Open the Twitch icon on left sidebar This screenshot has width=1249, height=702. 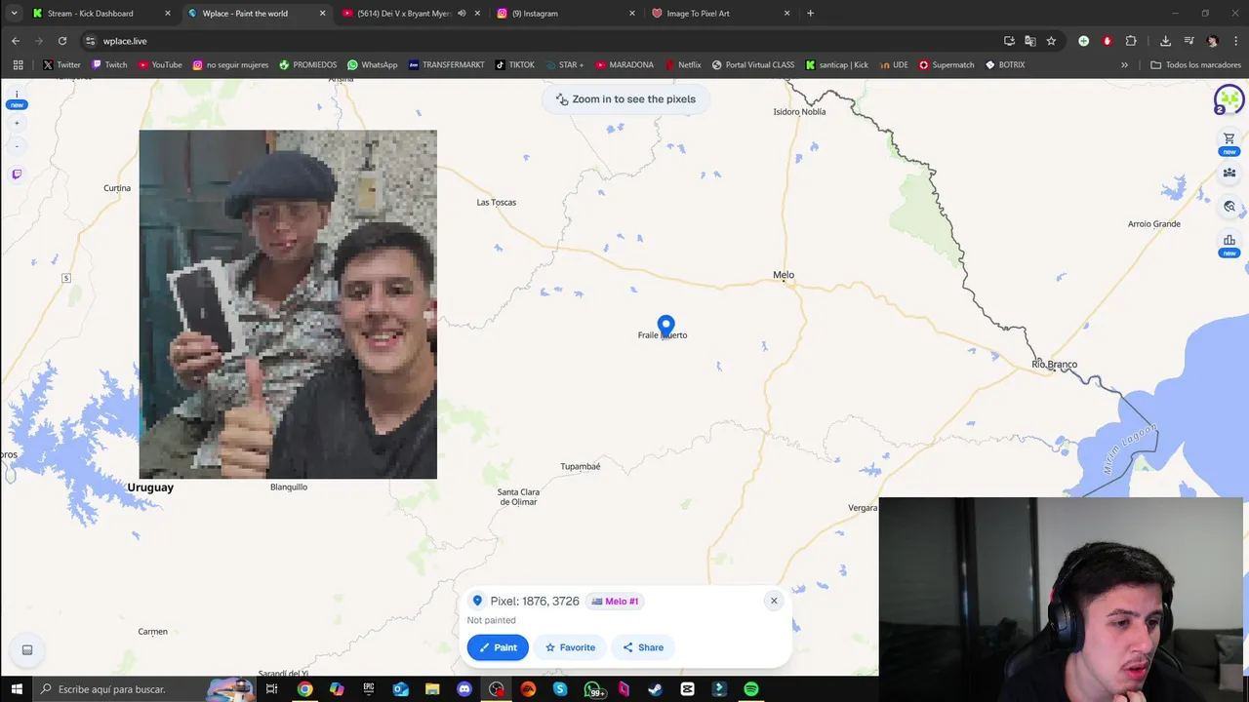click(17, 175)
